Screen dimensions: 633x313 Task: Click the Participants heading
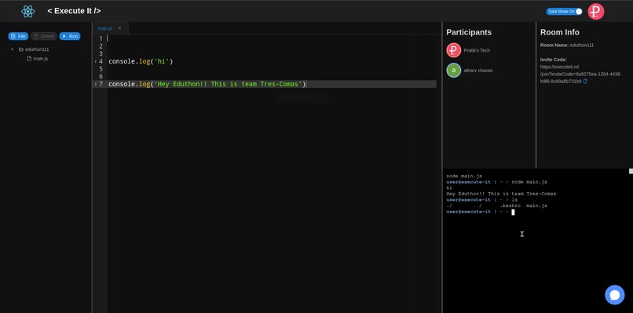(469, 32)
